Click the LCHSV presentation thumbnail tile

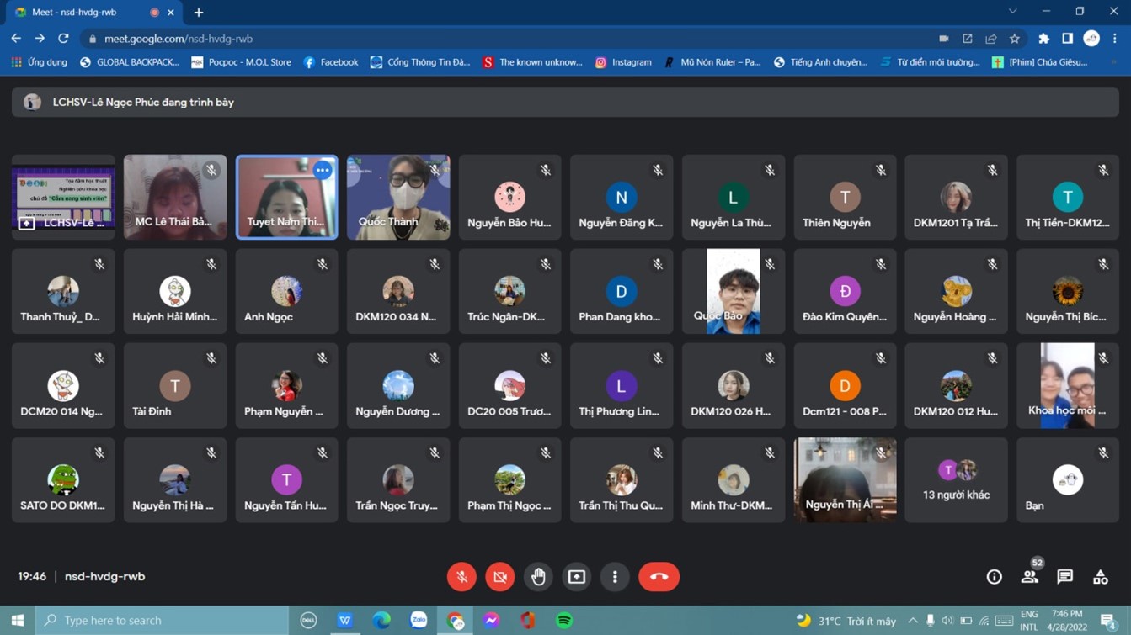click(63, 198)
